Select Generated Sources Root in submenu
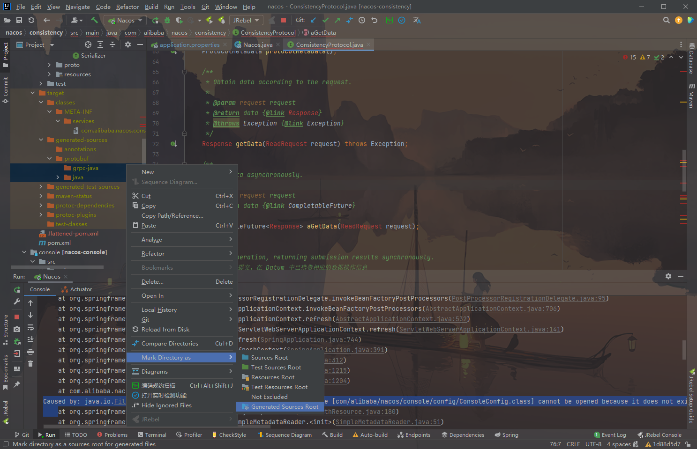 pyautogui.click(x=280, y=407)
